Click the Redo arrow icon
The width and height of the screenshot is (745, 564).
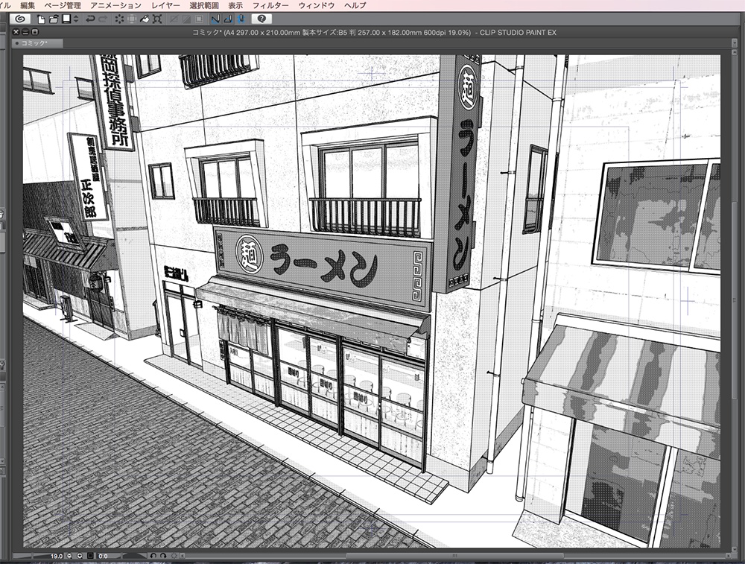tap(104, 21)
